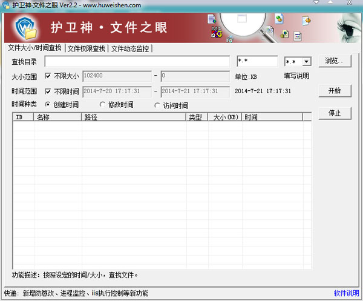Switch to the 文件权限查找 tab

click(86, 48)
